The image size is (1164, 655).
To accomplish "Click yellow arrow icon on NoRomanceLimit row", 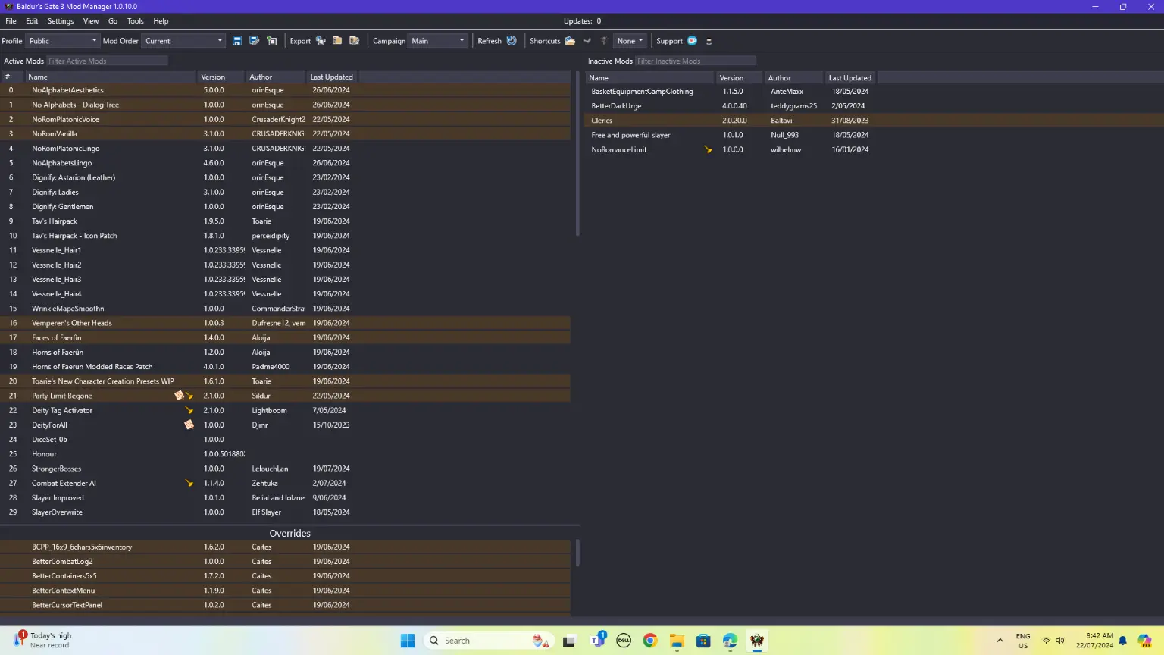I will [x=708, y=149].
